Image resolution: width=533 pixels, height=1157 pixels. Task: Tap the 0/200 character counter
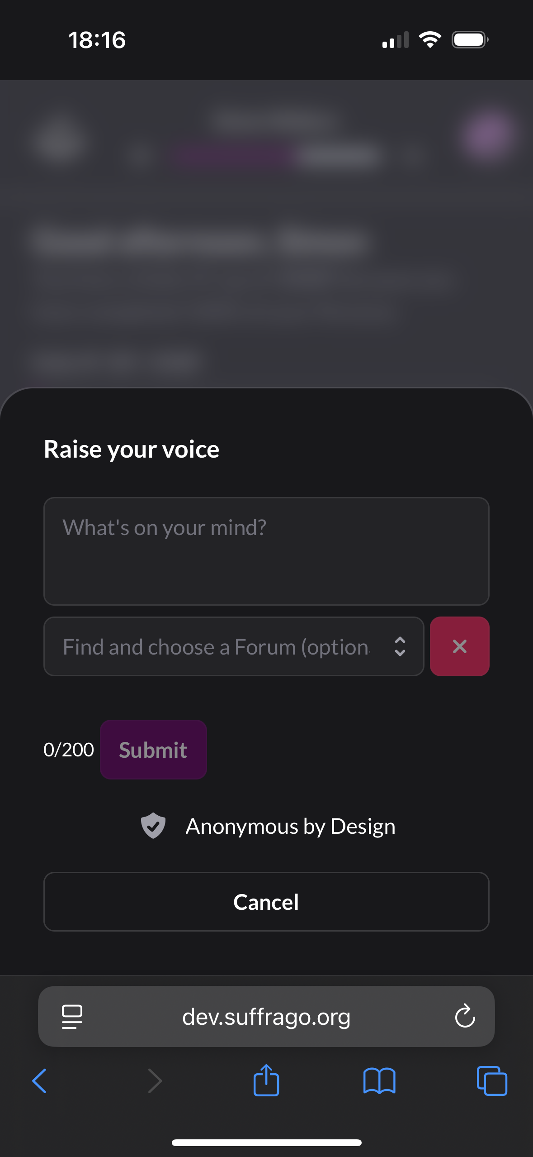coord(69,750)
